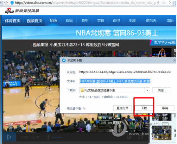Viewport: 177px width, 144px height.
Task: Go to the 英超 navigation tab
Action: point(101,21)
